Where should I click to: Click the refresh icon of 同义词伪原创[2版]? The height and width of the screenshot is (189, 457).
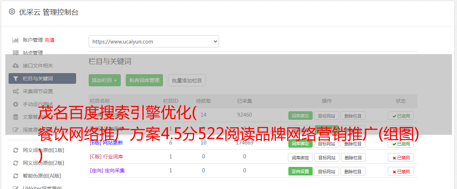pyautogui.click(x=15, y=163)
